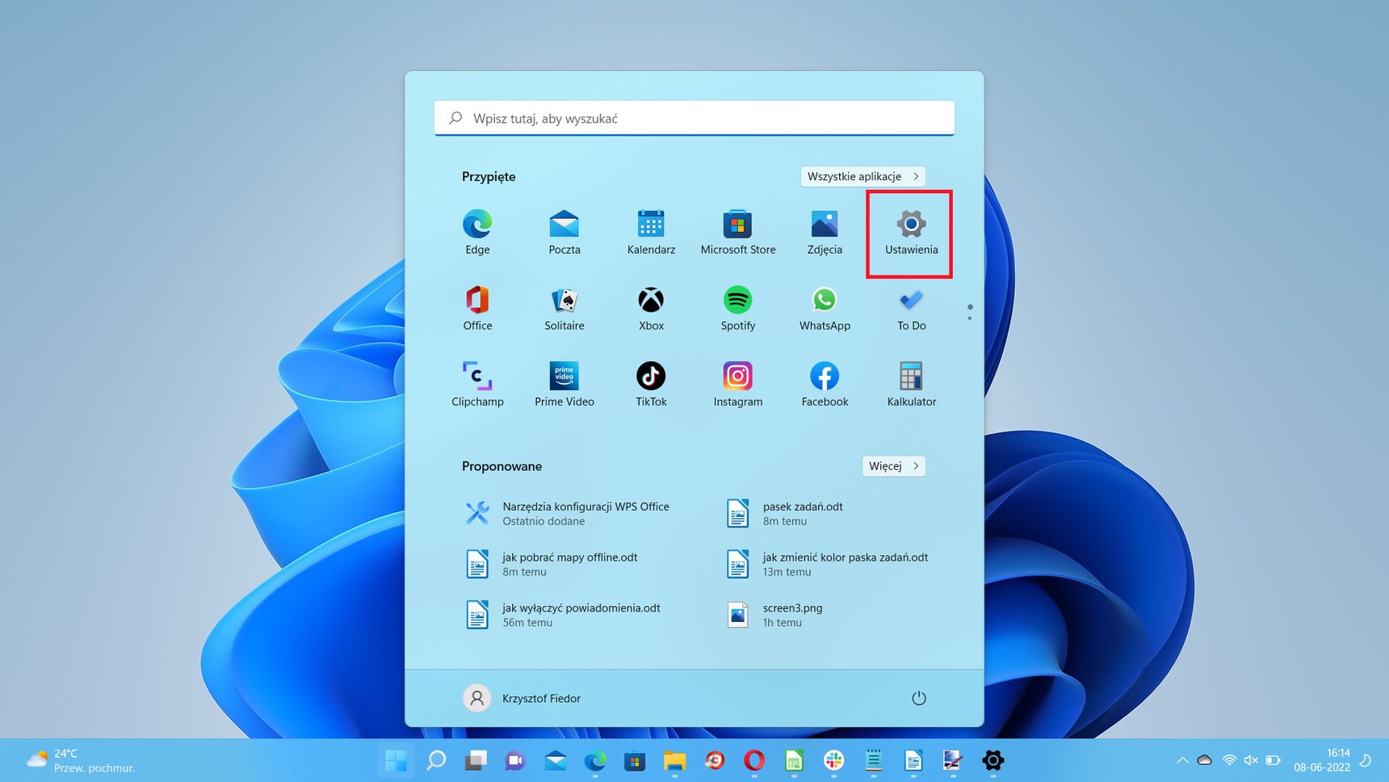Click Więcej for more recommended items

click(x=893, y=466)
